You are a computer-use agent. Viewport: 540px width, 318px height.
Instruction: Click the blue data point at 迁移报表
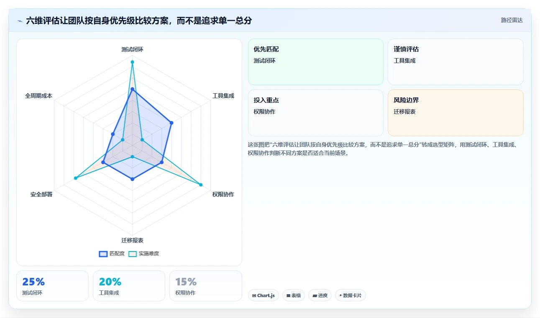pyautogui.click(x=132, y=179)
